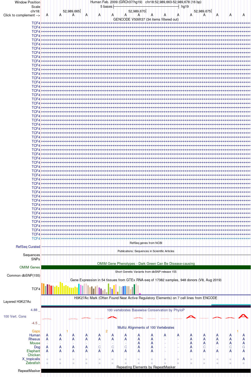Screen dimensions: 251x377
Task: Click the 'A' base in X_tropicalis row
Action: [244, 359]
